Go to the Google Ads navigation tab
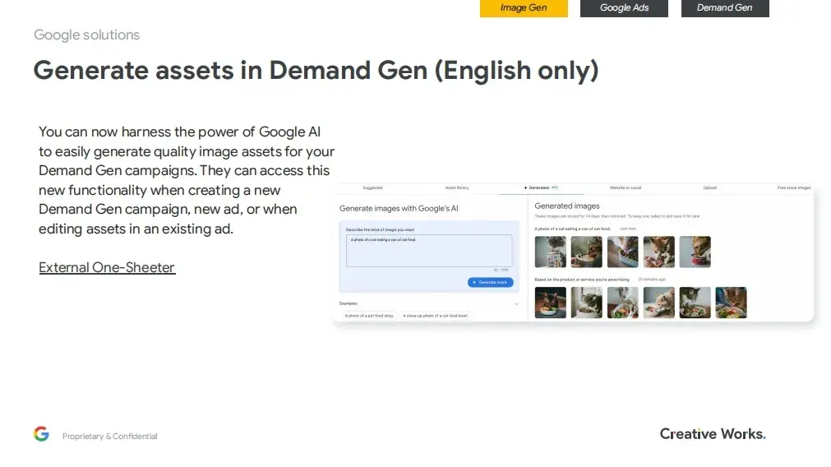This screenshot has height=467, width=831. click(624, 8)
